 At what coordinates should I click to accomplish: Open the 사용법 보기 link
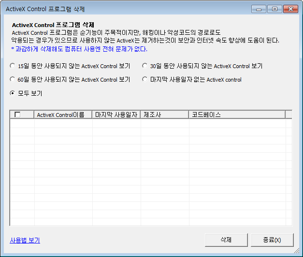pos(25,240)
